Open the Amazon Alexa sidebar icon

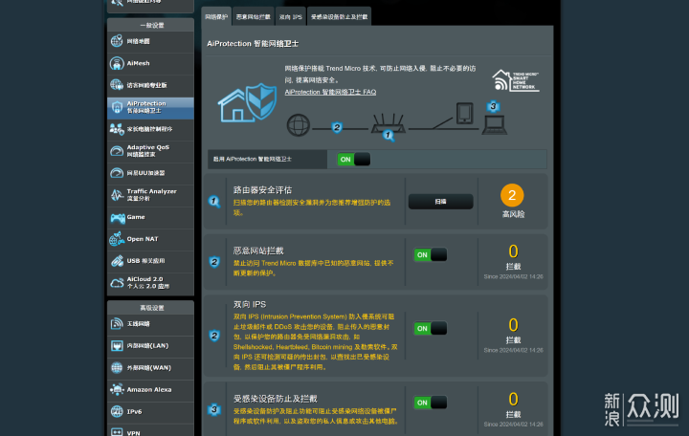point(117,389)
